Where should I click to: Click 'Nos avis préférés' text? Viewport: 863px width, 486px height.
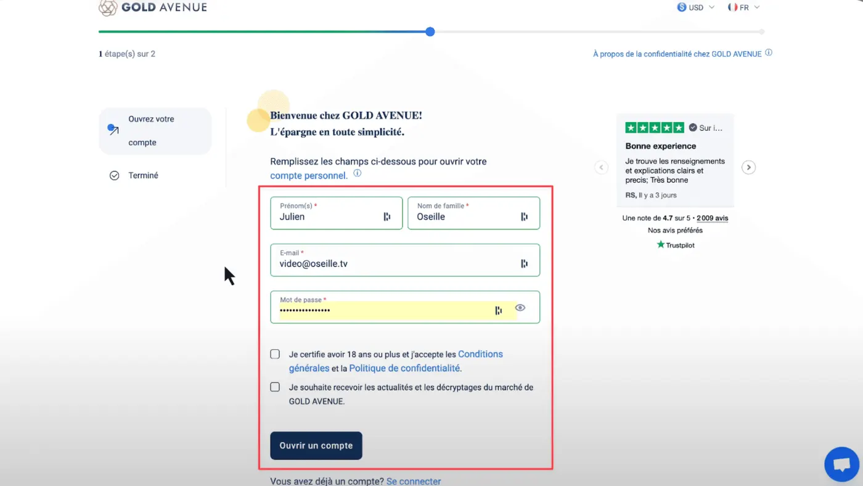pos(675,231)
